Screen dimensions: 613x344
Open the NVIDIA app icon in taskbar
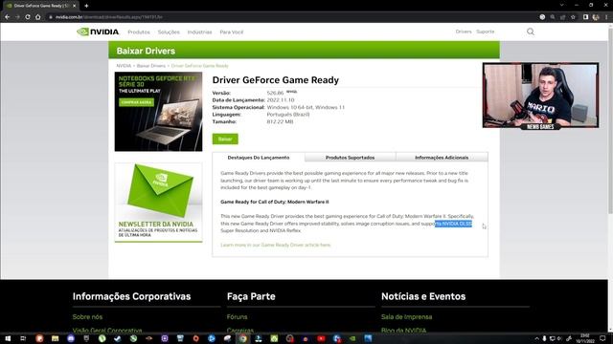pos(352,338)
